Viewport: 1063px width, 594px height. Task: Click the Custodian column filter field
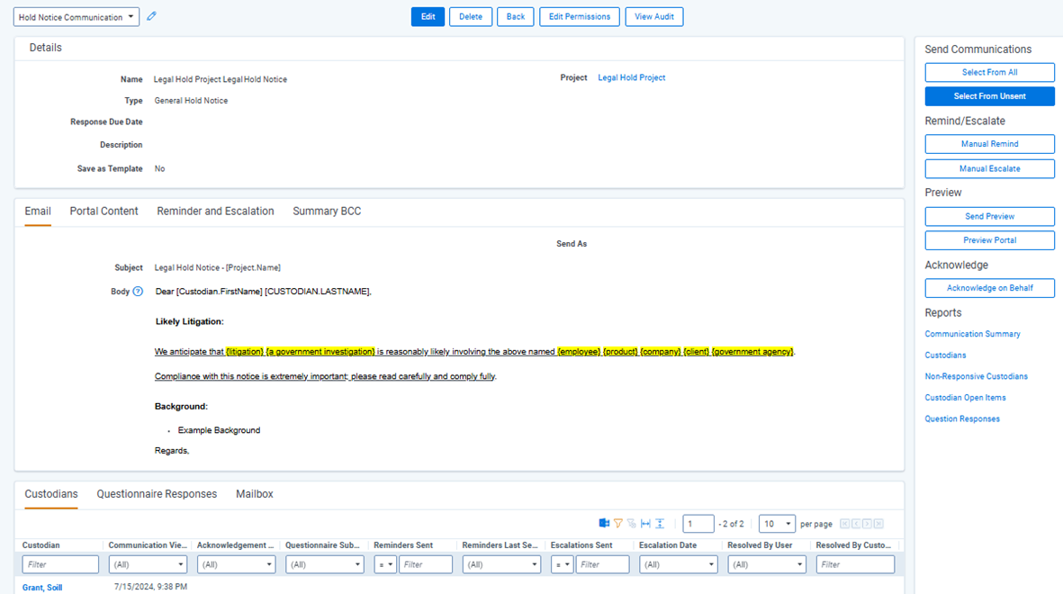click(60, 564)
